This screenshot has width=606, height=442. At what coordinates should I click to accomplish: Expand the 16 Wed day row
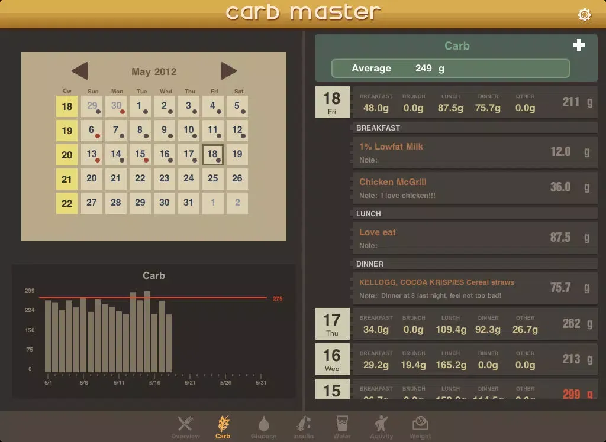coord(456,359)
